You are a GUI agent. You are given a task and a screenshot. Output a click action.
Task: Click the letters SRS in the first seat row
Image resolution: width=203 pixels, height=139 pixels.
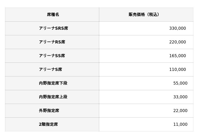pos(59,28)
